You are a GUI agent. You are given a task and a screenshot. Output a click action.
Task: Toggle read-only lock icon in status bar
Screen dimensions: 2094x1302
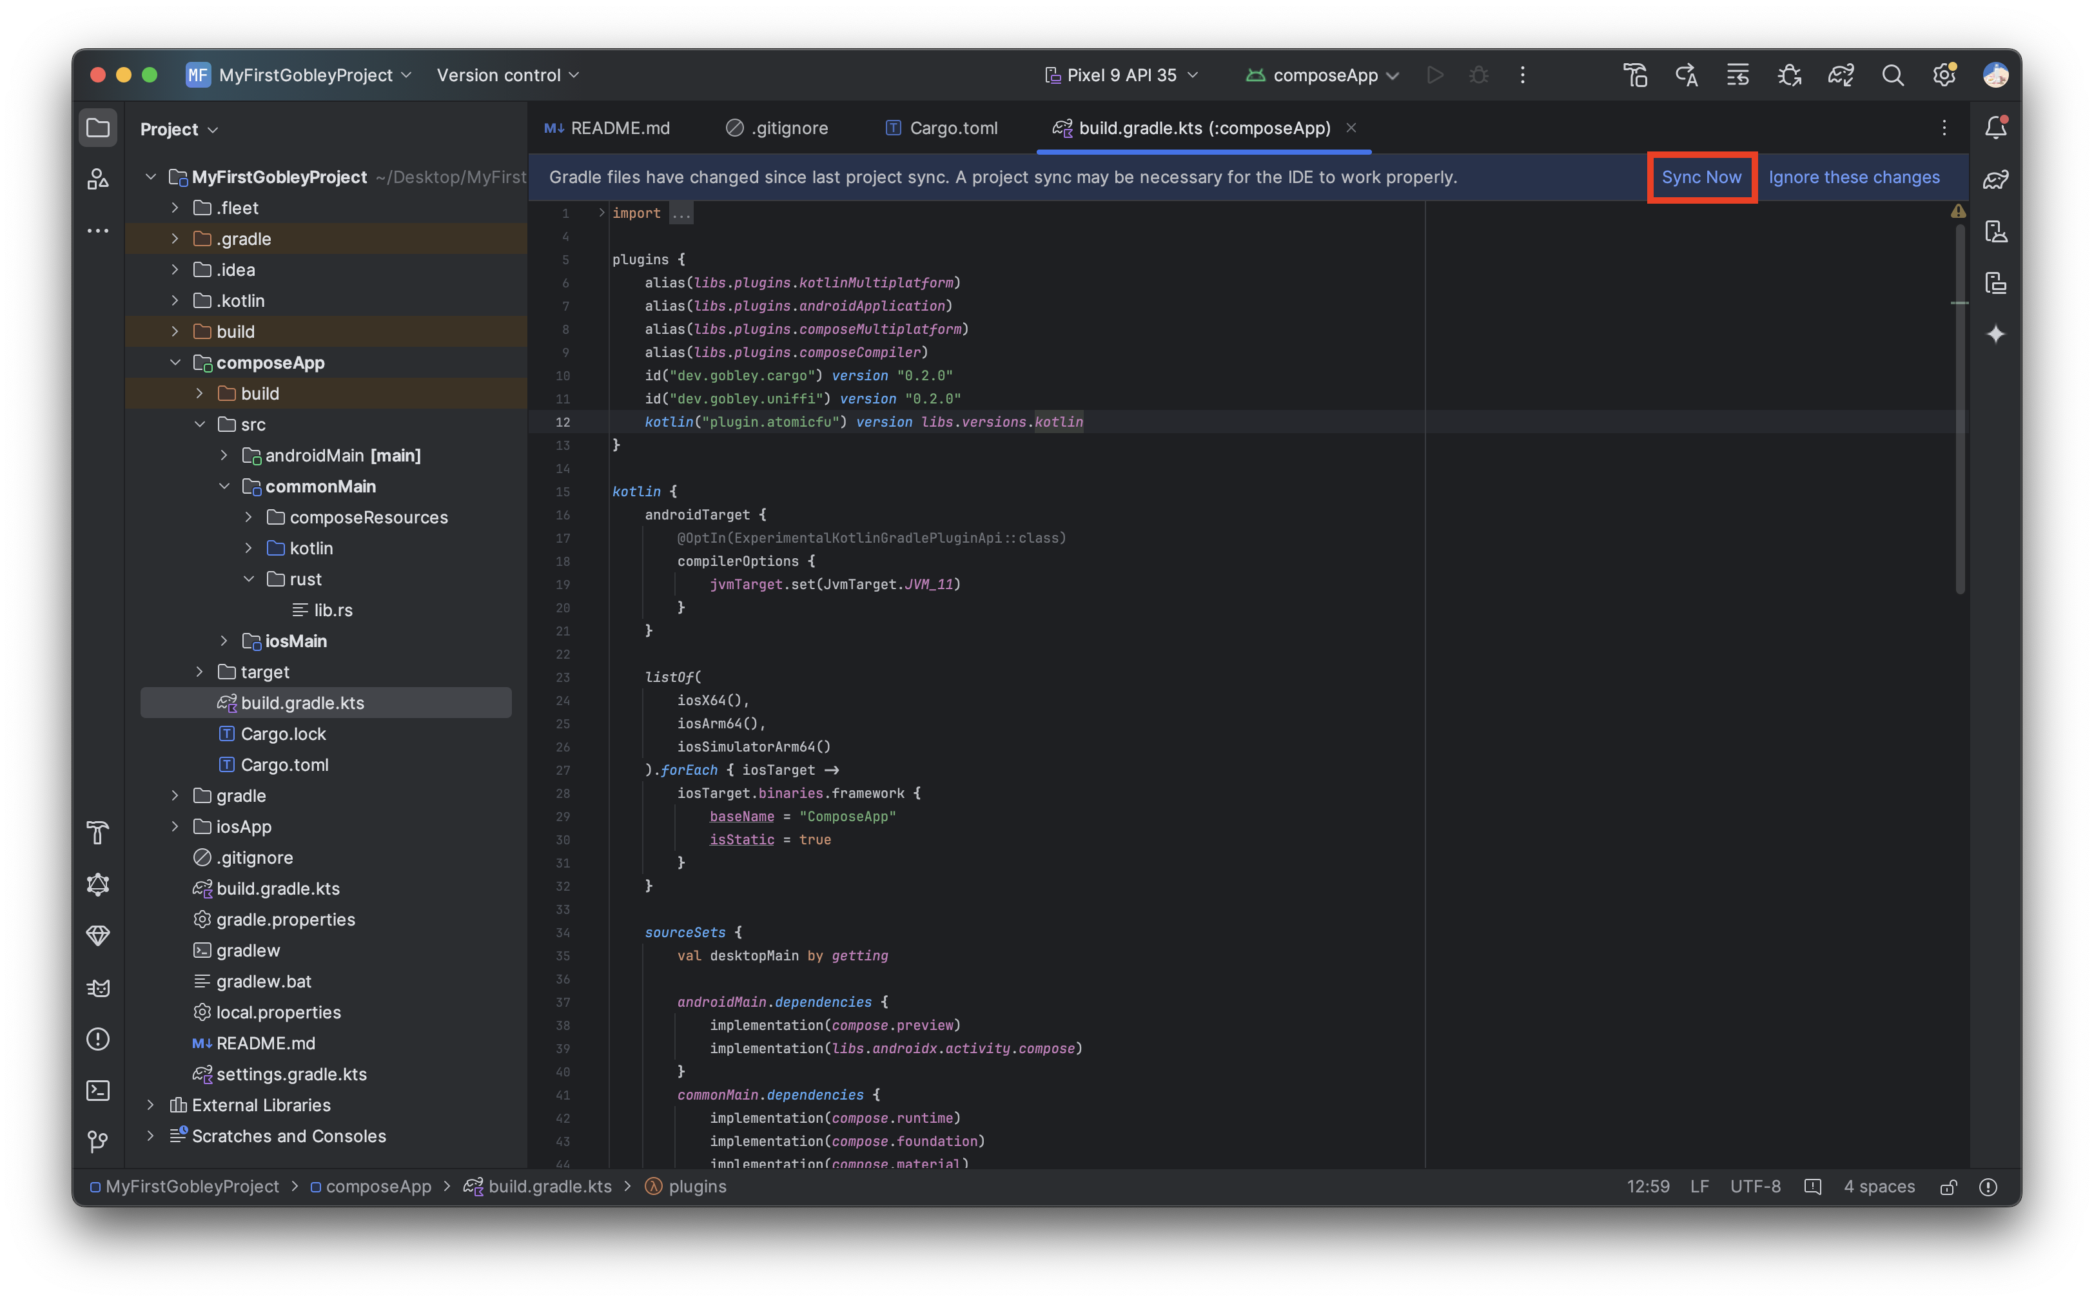(x=1948, y=1187)
